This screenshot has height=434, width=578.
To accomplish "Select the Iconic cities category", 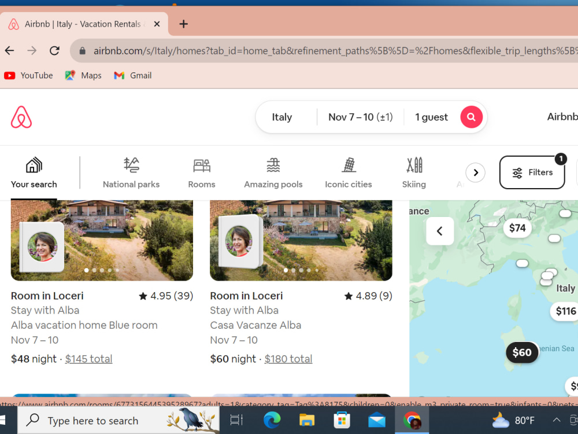I will (x=349, y=172).
